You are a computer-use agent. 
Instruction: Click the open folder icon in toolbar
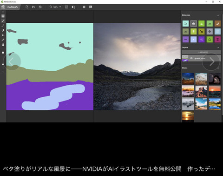point(33,7)
